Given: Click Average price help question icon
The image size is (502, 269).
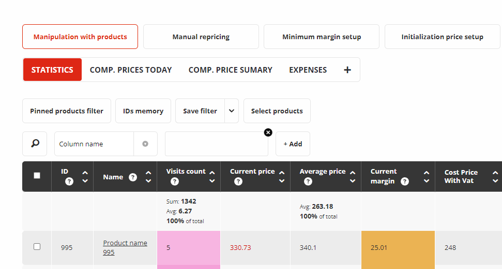Looking at the screenshot, I should tap(308, 181).
